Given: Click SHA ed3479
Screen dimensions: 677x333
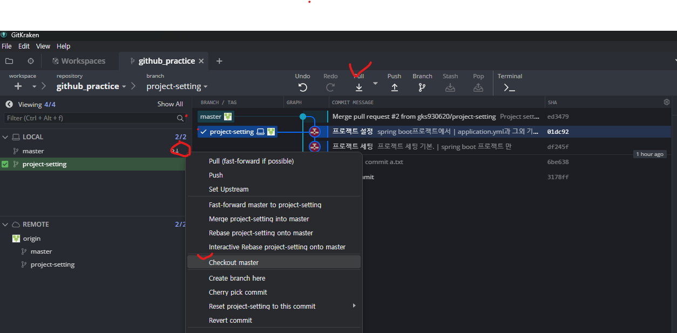Looking at the screenshot, I should pos(558,117).
